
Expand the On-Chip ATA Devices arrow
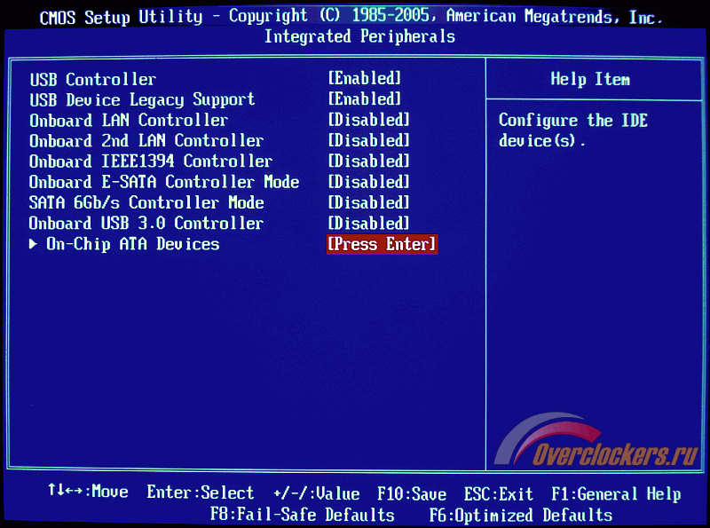(x=33, y=244)
